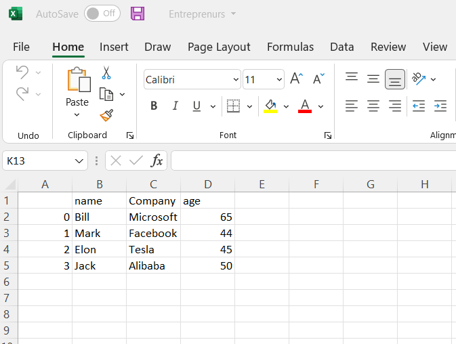The height and width of the screenshot is (344, 456).
Task: Open the Formulas tab
Action: [x=290, y=47]
